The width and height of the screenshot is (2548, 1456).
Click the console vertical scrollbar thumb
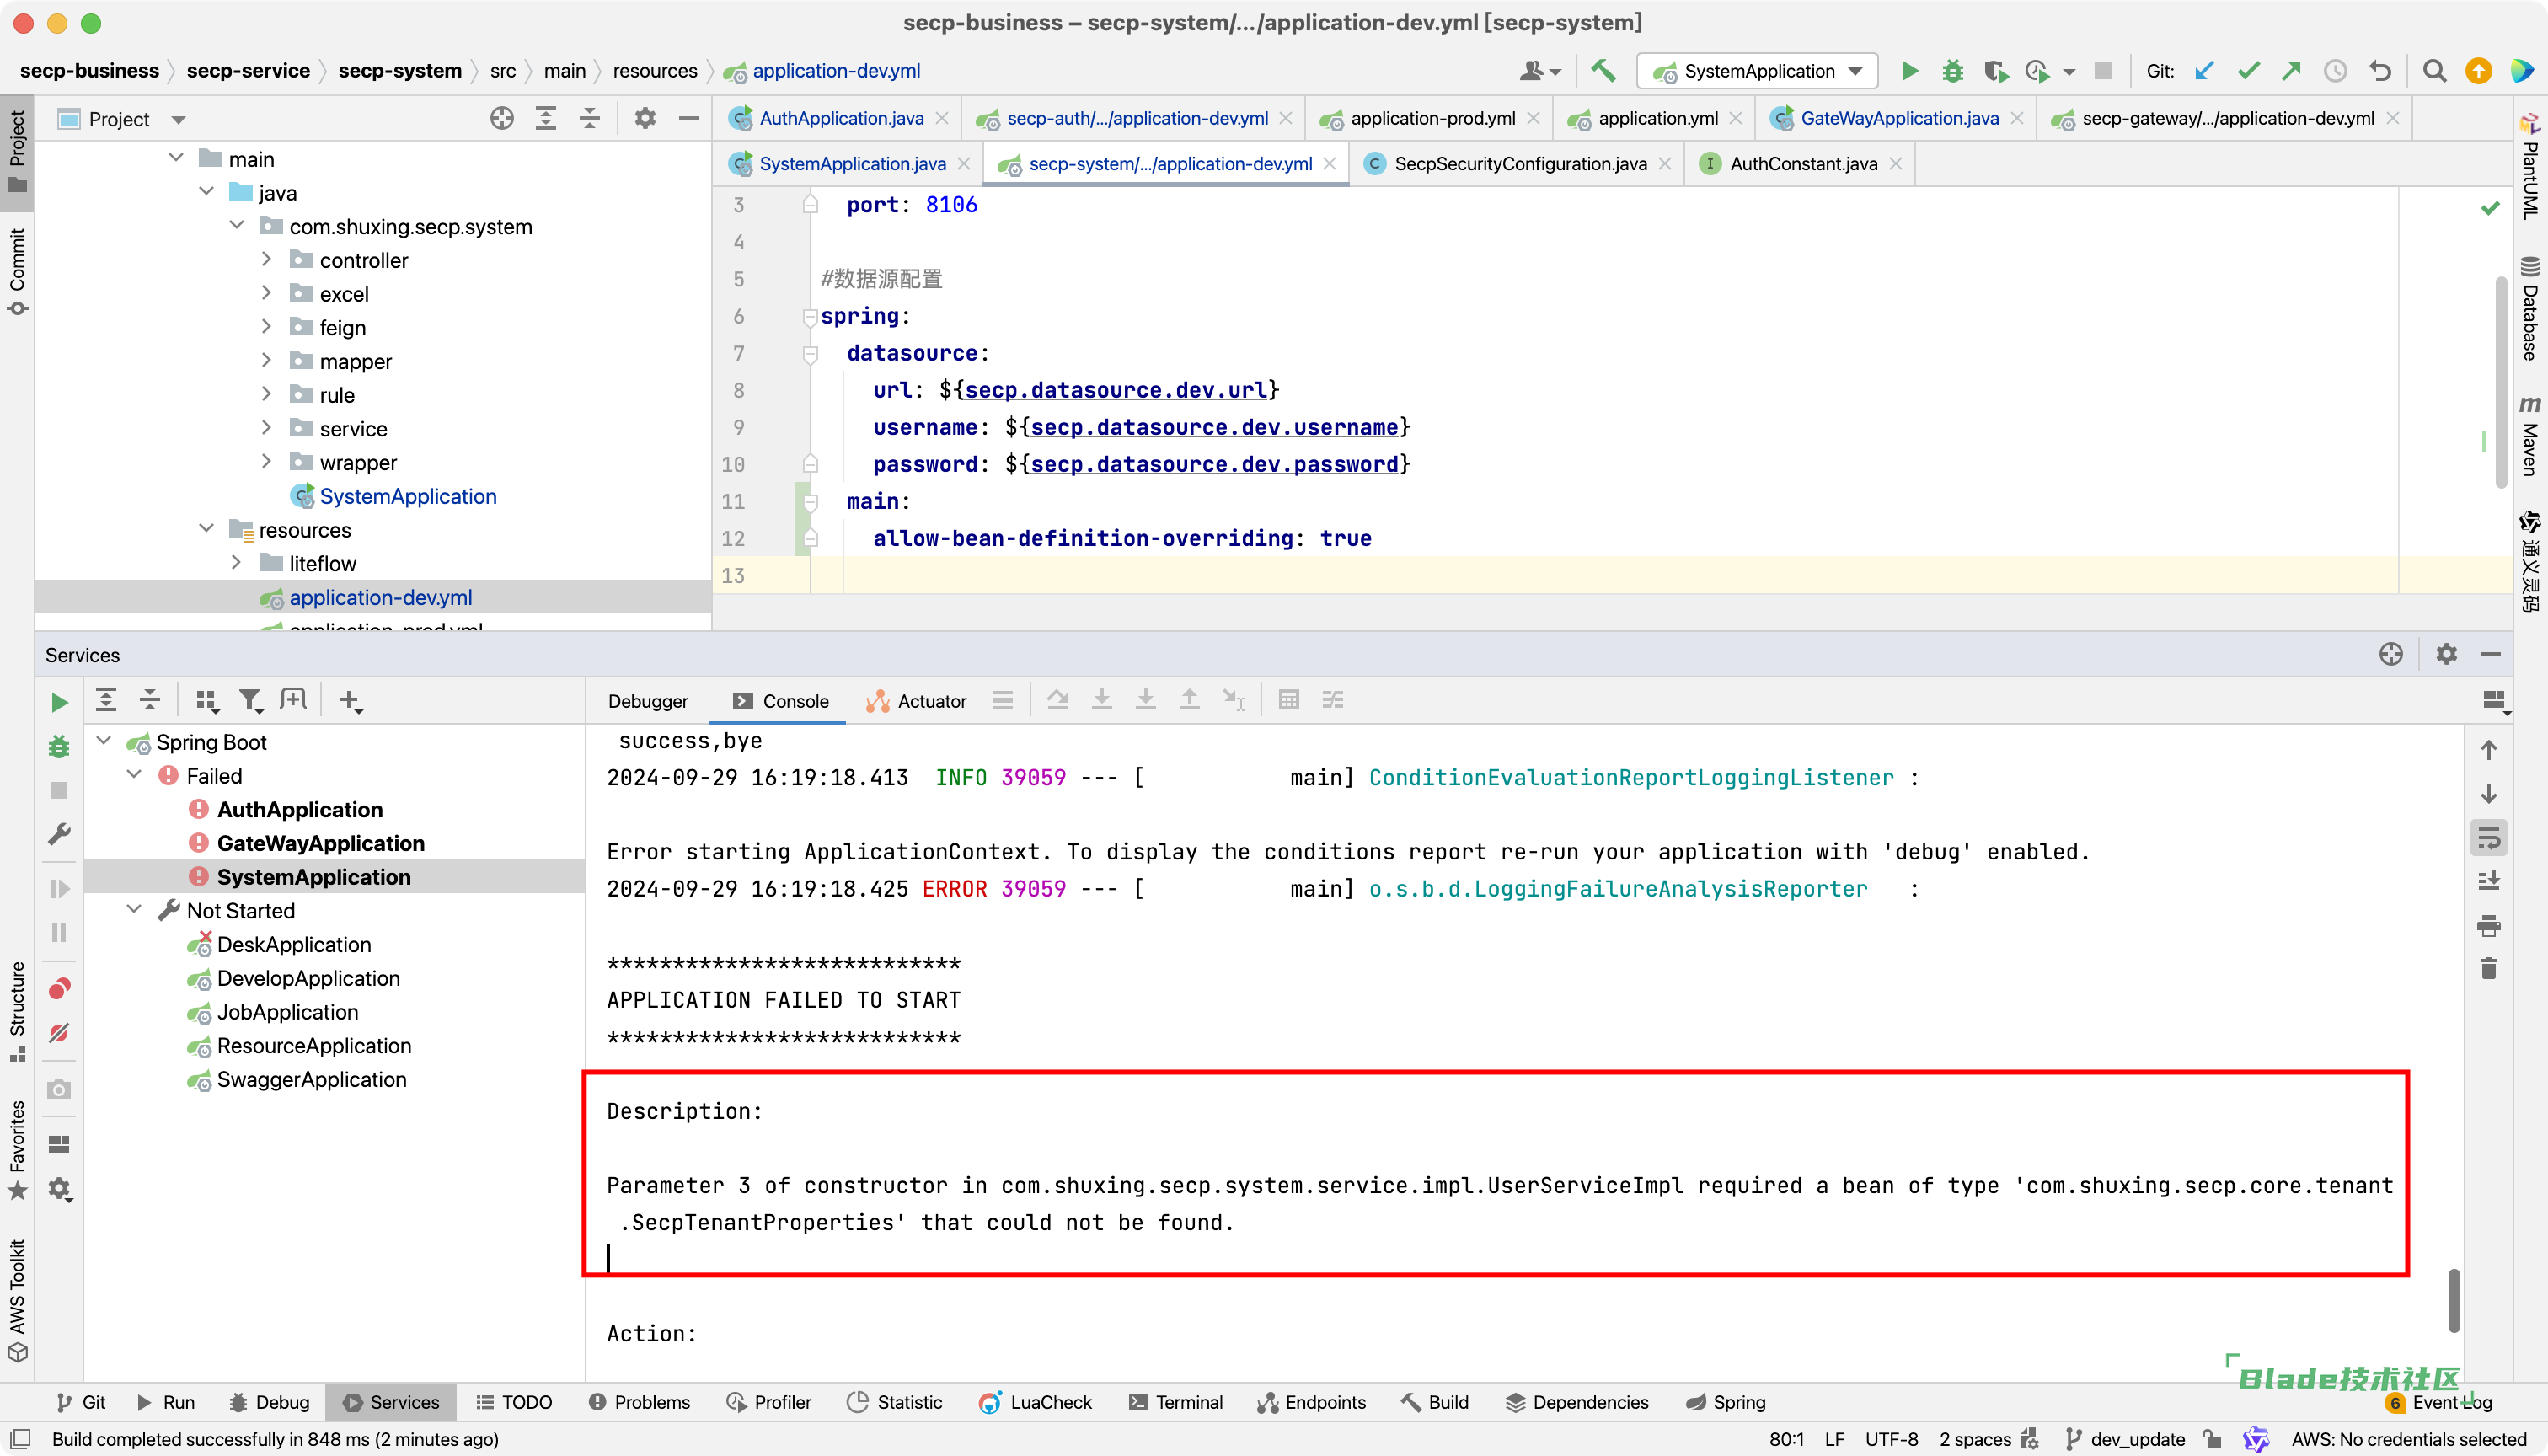click(2454, 1300)
